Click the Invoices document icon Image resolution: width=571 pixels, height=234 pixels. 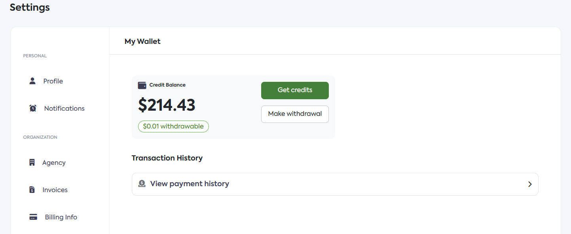click(x=32, y=190)
